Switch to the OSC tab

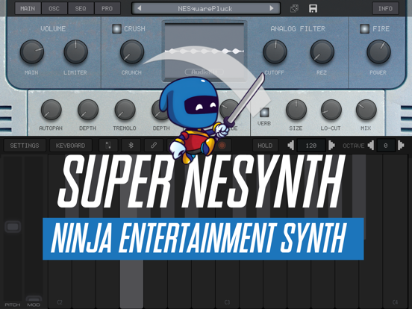54,8
